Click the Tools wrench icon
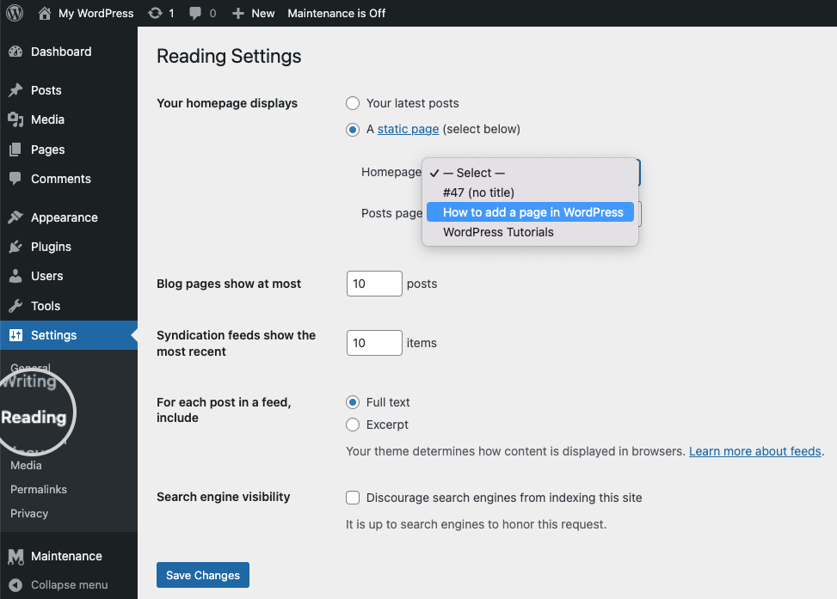This screenshot has height=599, width=837. [15, 306]
